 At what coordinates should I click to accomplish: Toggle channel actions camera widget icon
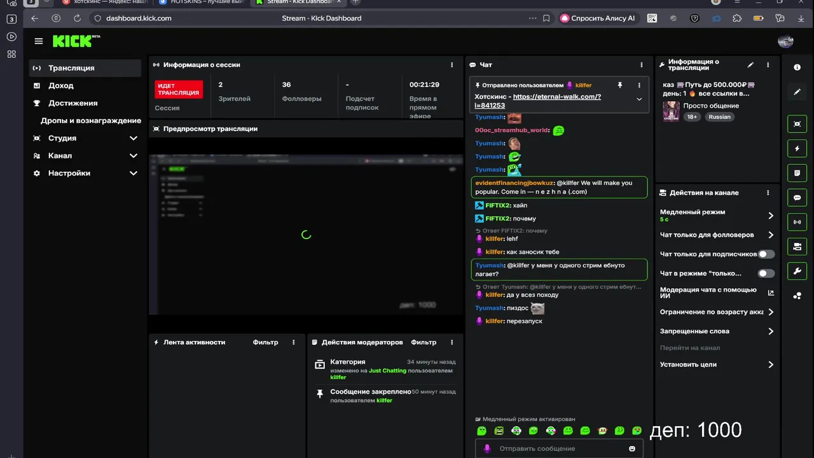(x=797, y=246)
